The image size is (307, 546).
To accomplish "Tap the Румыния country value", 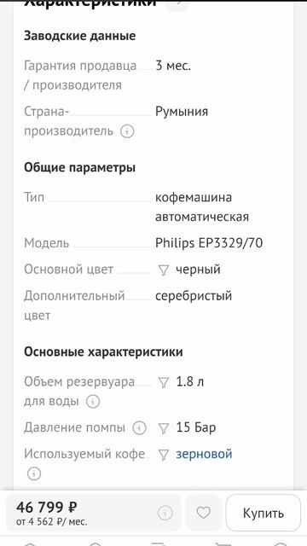I will pyautogui.click(x=182, y=112).
